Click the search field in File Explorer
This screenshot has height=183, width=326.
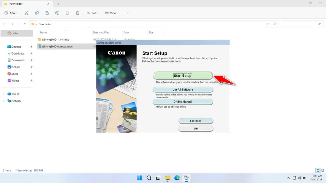click(x=302, y=24)
